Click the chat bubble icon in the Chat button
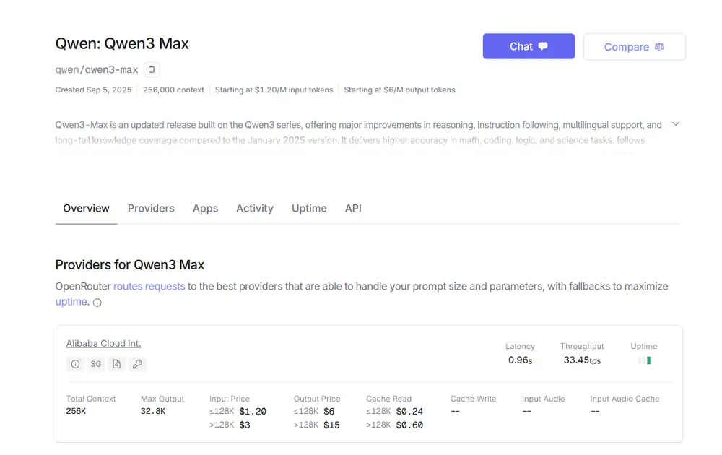The width and height of the screenshot is (722, 455). point(544,46)
